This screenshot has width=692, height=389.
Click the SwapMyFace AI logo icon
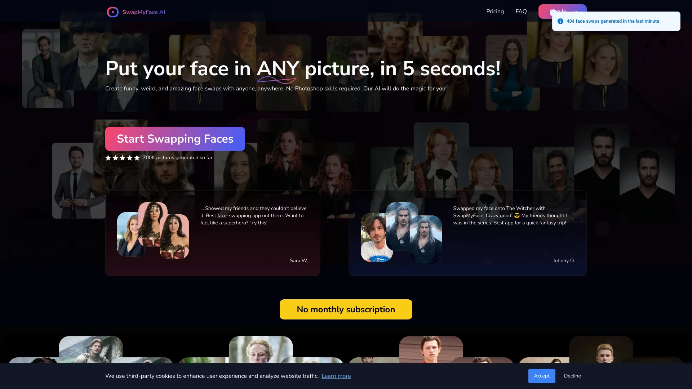coord(113,12)
